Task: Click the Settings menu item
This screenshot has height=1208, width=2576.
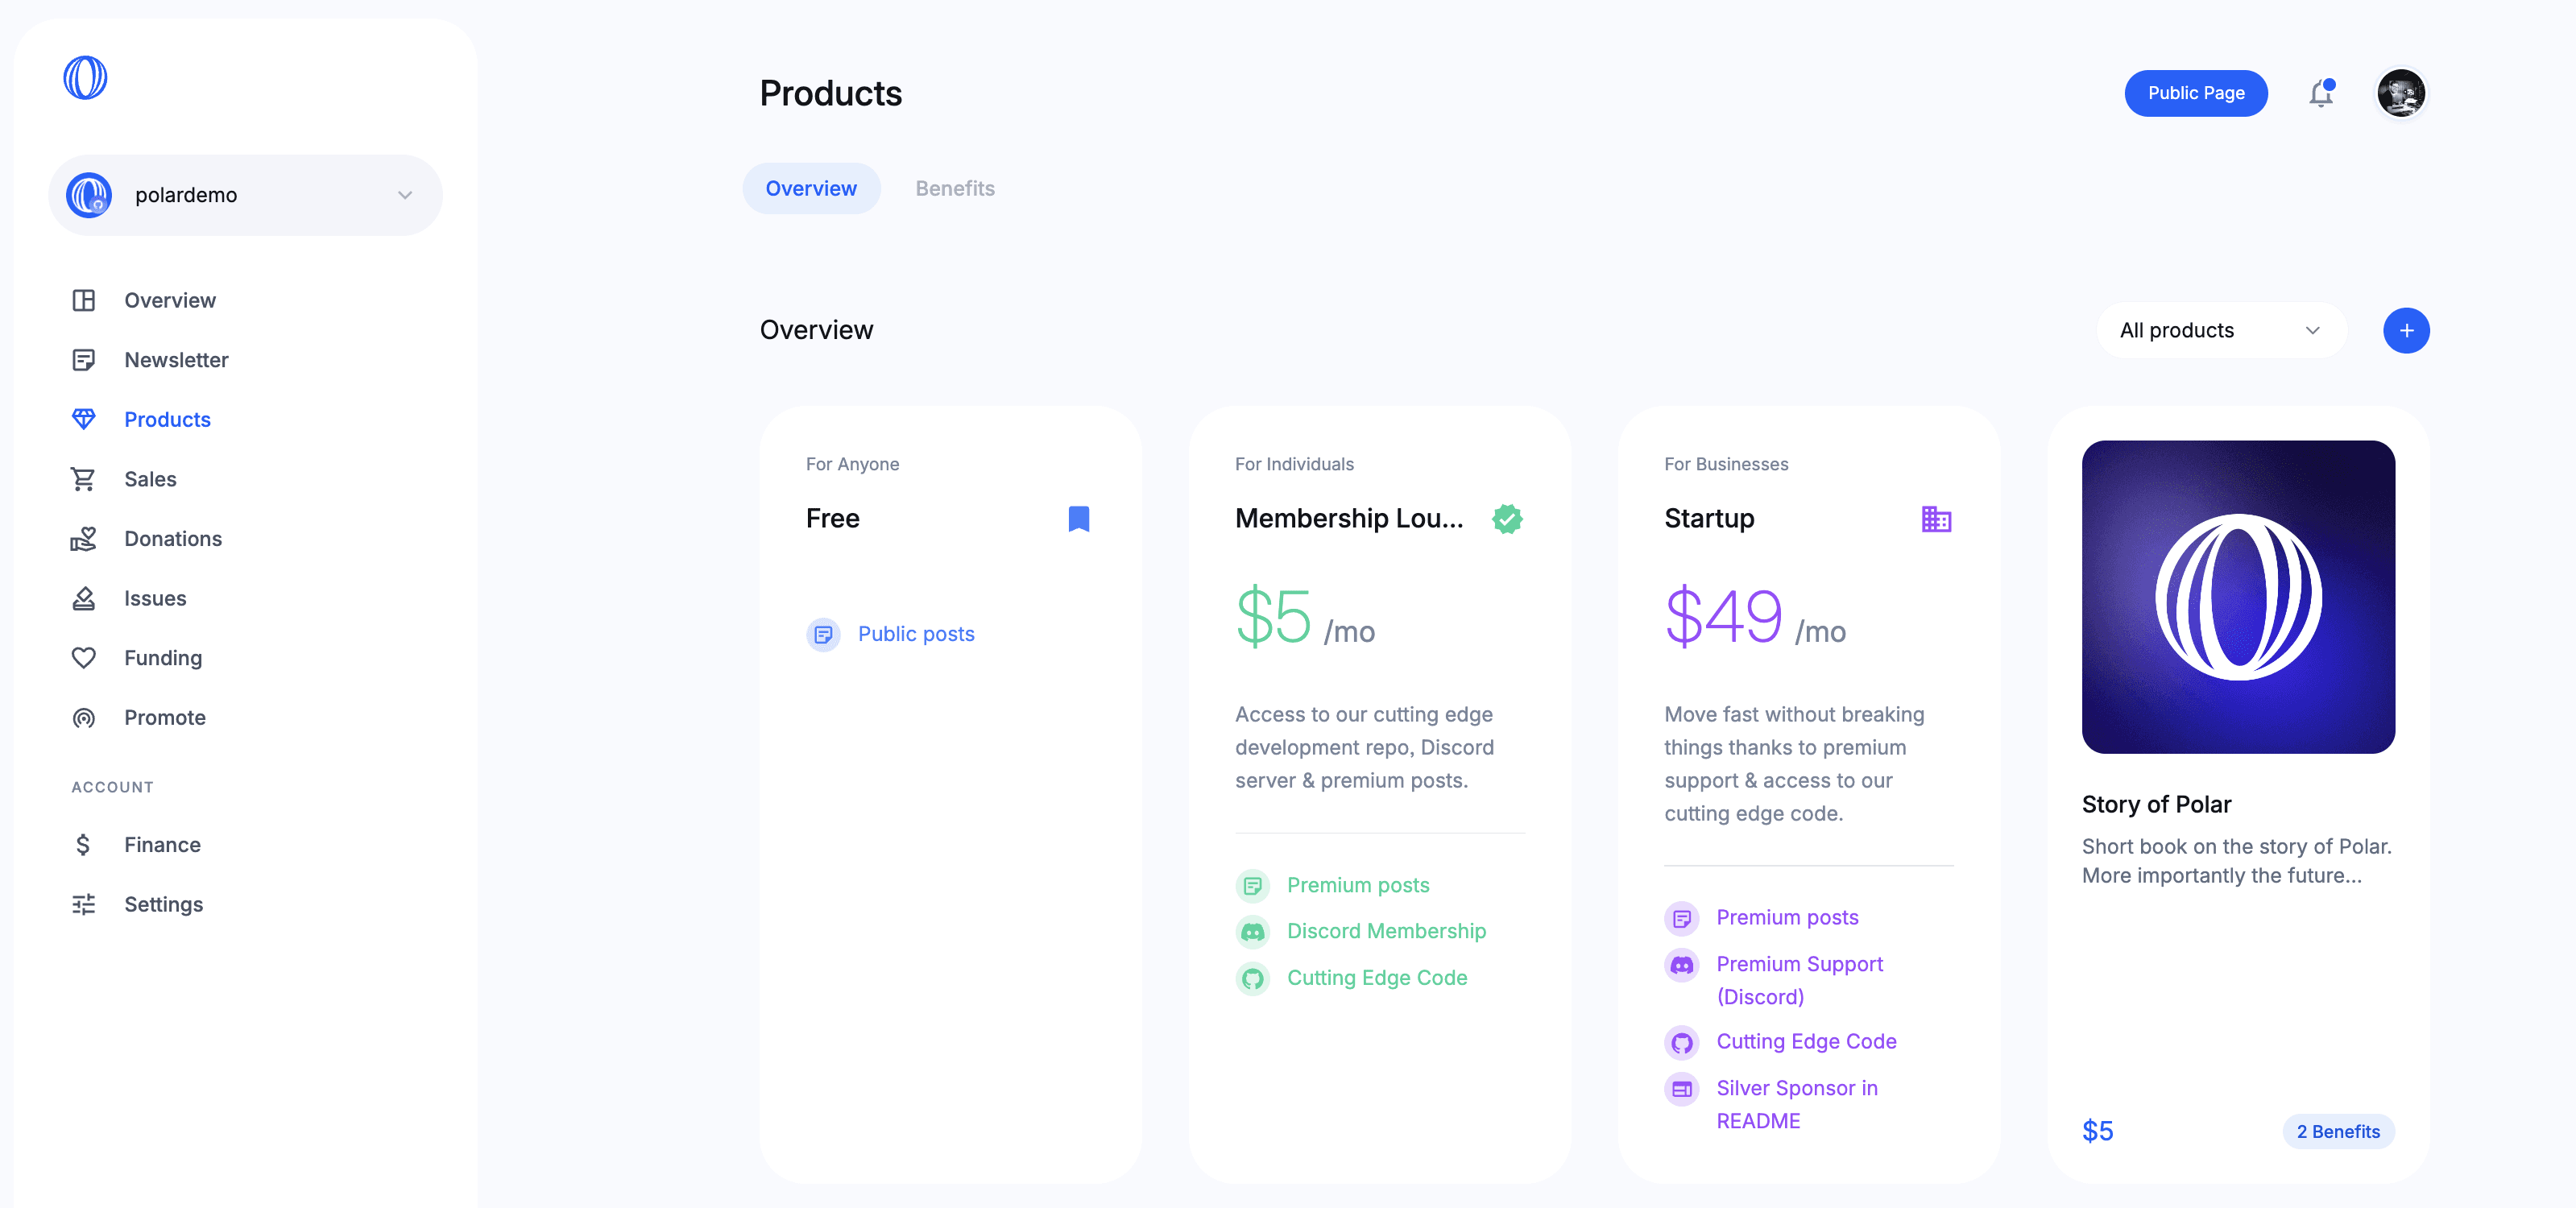Action: click(x=163, y=902)
